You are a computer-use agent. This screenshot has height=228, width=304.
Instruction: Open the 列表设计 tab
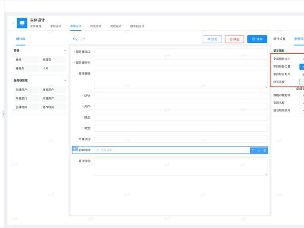coord(96,26)
